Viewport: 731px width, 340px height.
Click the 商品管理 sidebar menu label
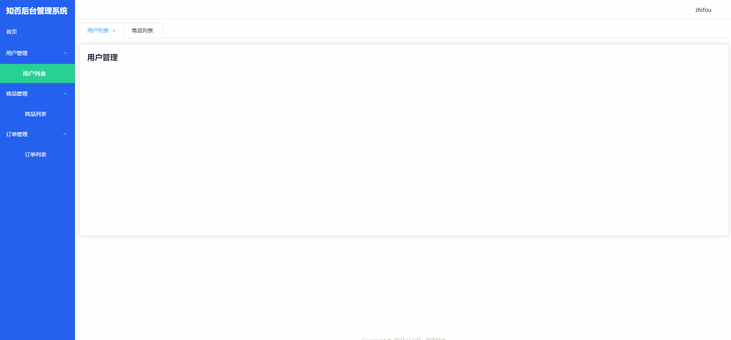17,94
